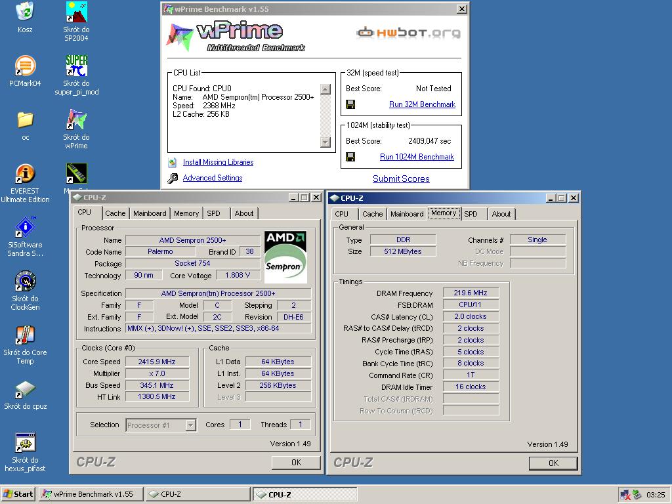
Task: Click the HWBOT.org logo in wPrime
Action: click(408, 33)
